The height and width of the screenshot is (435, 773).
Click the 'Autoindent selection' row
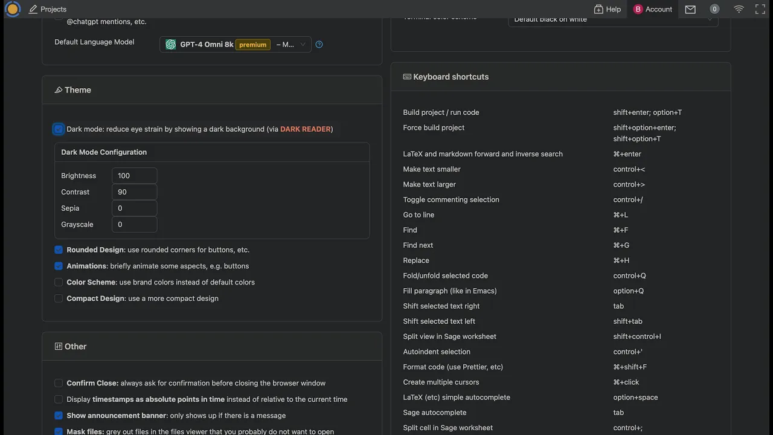click(x=560, y=352)
